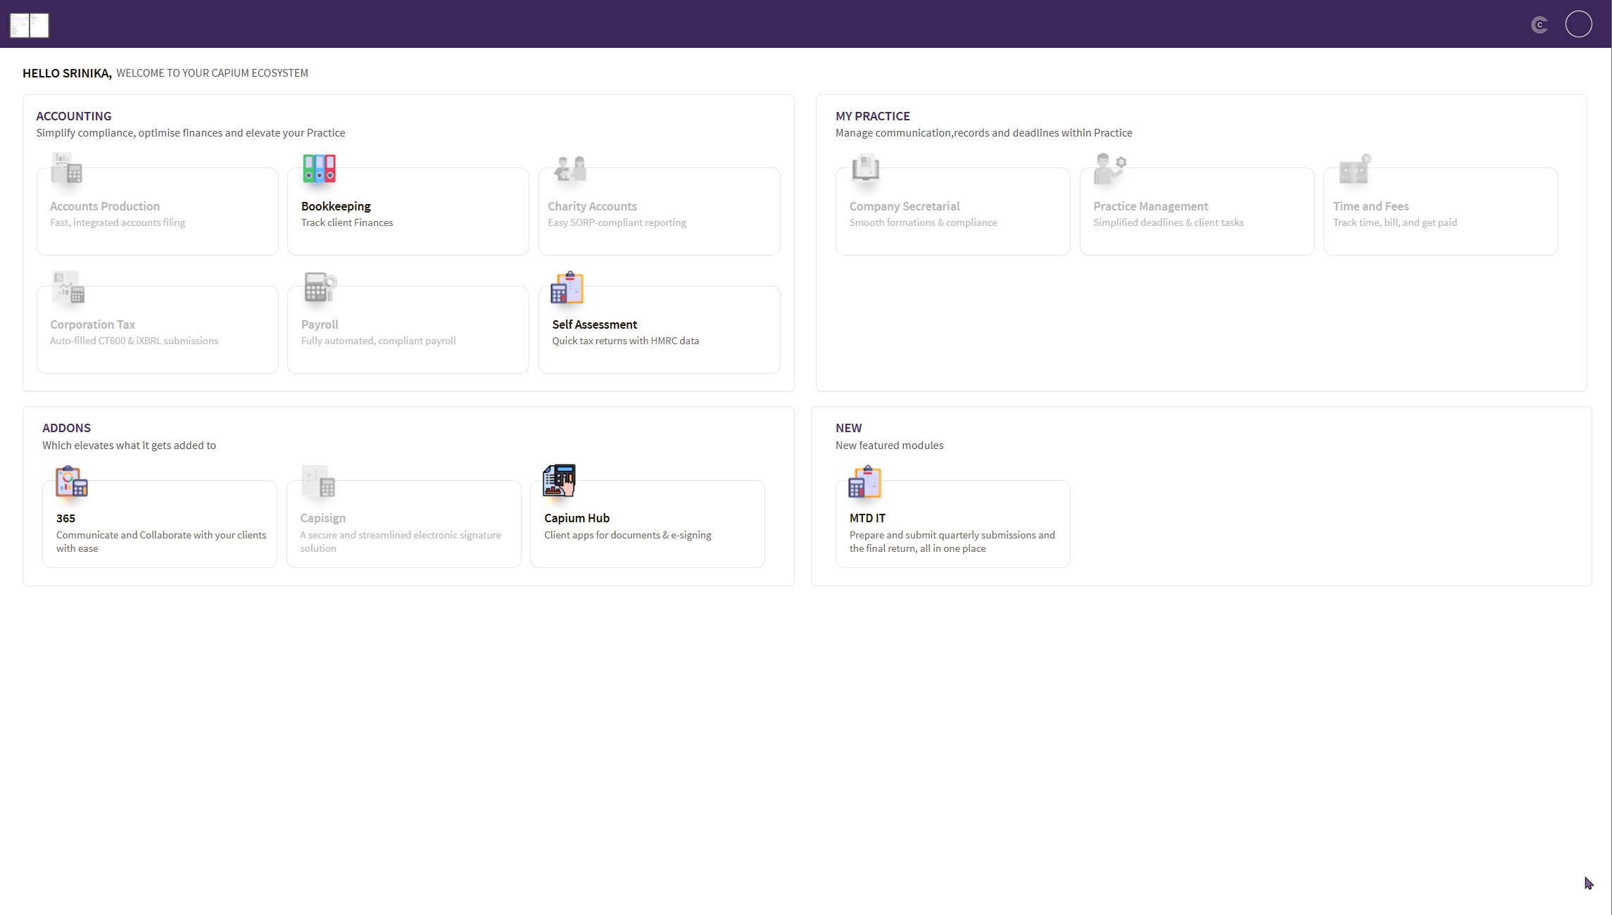This screenshot has height=915, width=1612.
Task: Click the NEW section heading
Action: 849,428
